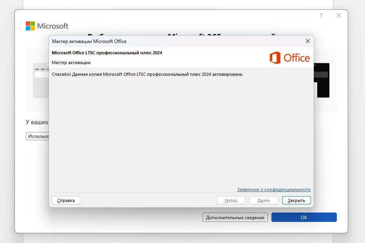Viewport: 365px width, 243px height.
Task: Click the activation success message text
Action: pyautogui.click(x=147, y=74)
